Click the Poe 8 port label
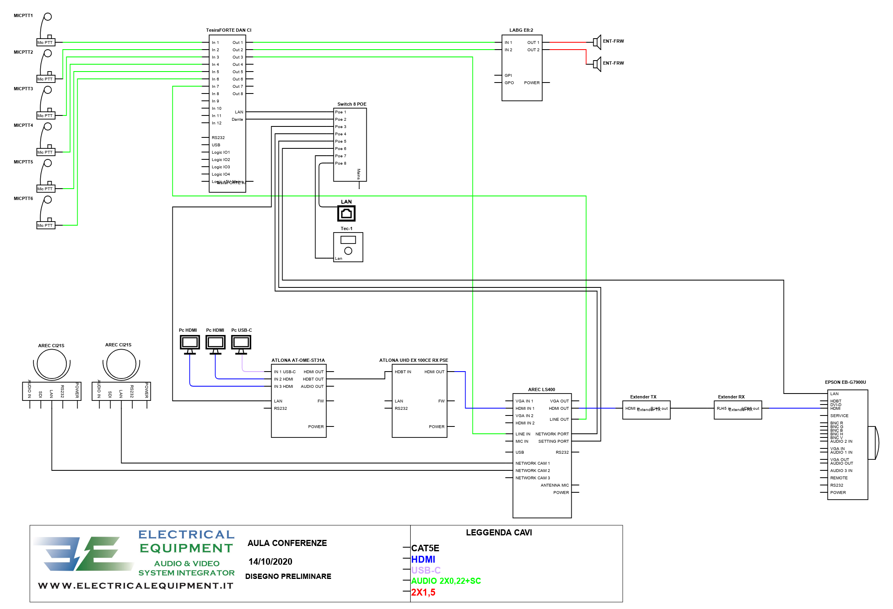Image resolution: width=893 pixels, height=609 pixels. [x=341, y=163]
